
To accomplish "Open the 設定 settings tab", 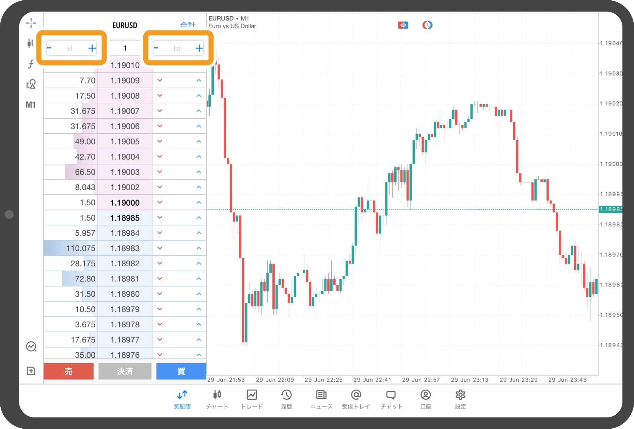I will tap(460, 399).
